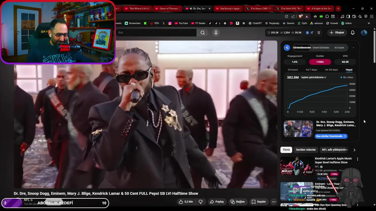
Task: Switch to the AI Coach tab
Action: pyautogui.click(x=339, y=47)
